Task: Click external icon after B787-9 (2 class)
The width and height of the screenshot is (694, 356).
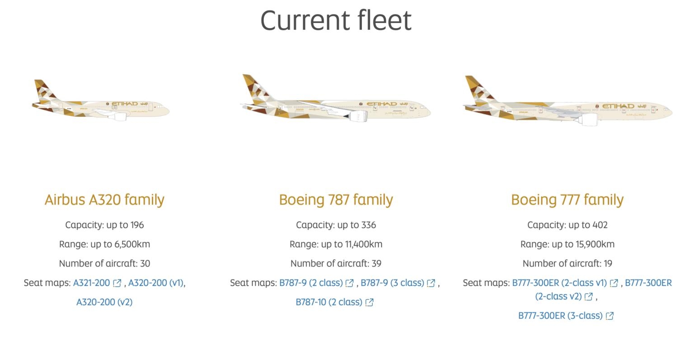Action: click(x=349, y=283)
